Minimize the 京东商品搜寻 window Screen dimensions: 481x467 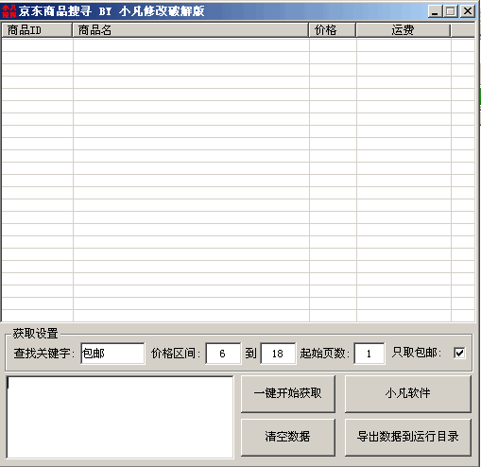[435, 11]
